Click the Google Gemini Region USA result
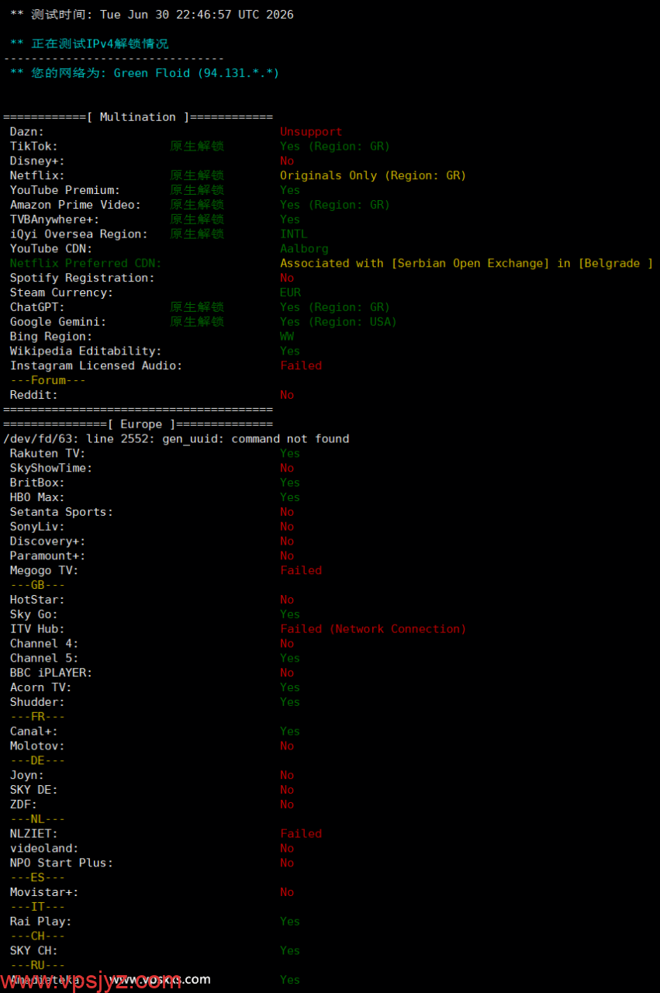This screenshot has height=993, width=660. pos(338,322)
